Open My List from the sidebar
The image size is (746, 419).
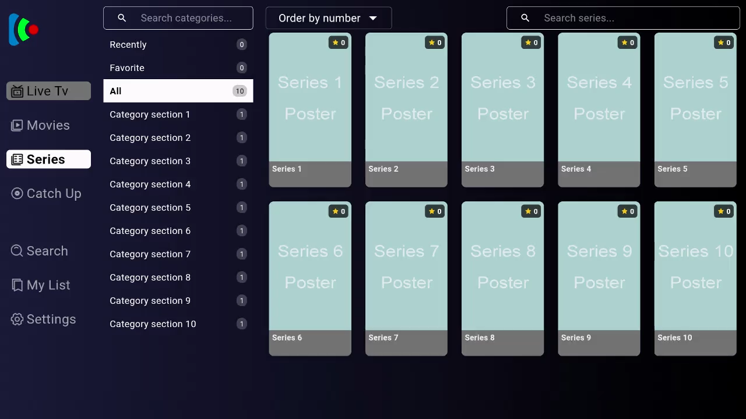tap(48, 285)
